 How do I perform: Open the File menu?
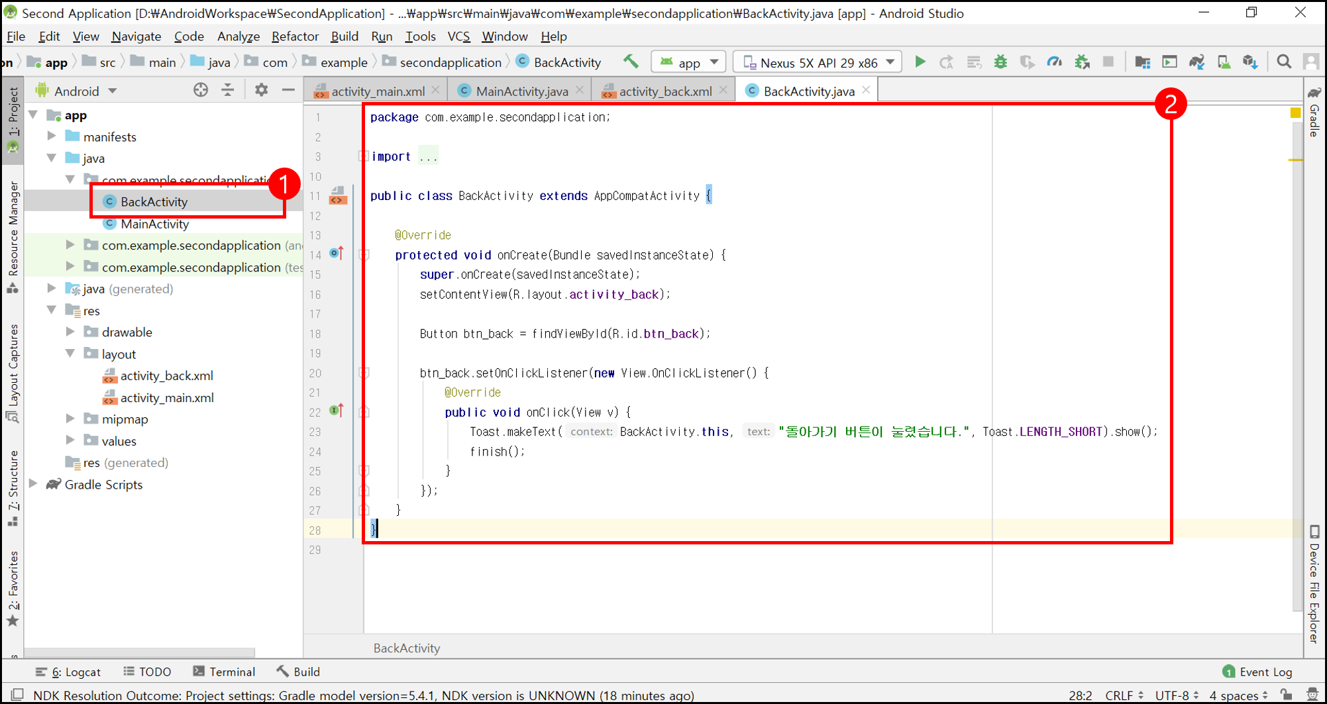click(16, 36)
